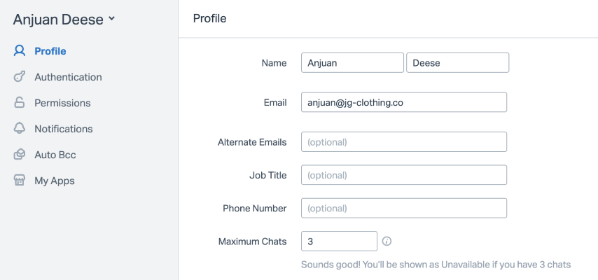Open the Authentication section
This screenshot has width=598, height=280.
(x=68, y=77)
